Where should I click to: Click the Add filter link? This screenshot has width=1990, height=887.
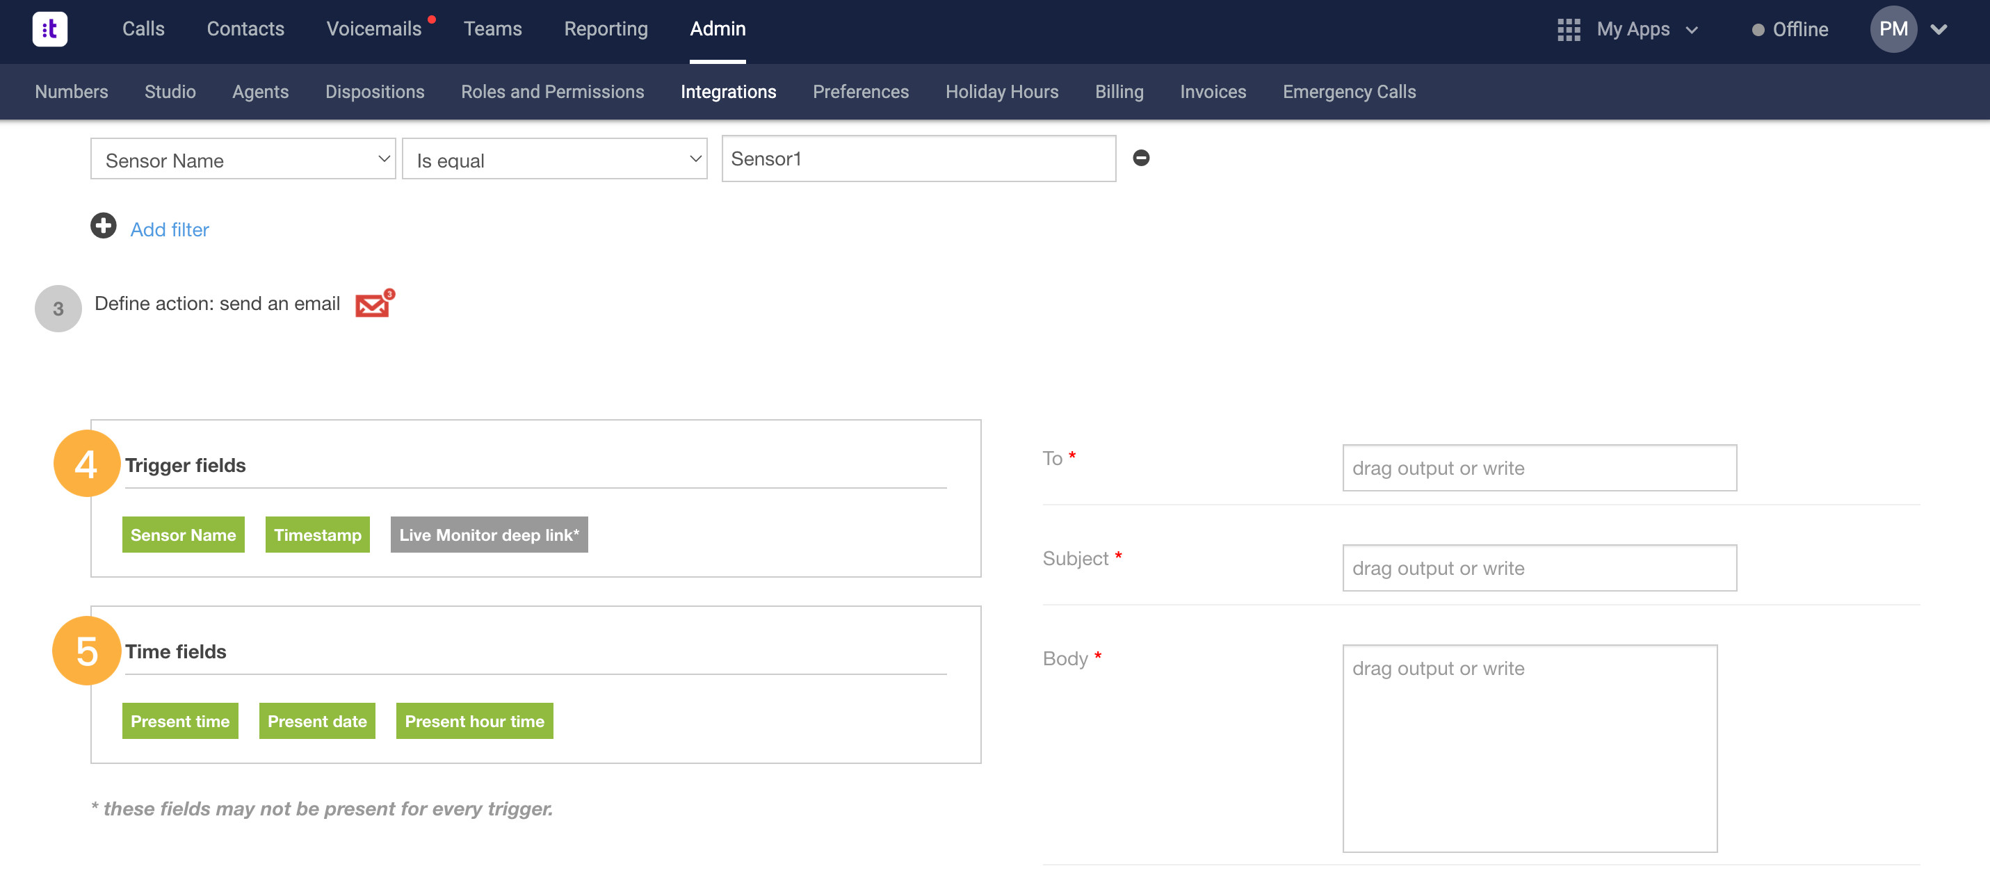pyautogui.click(x=169, y=229)
